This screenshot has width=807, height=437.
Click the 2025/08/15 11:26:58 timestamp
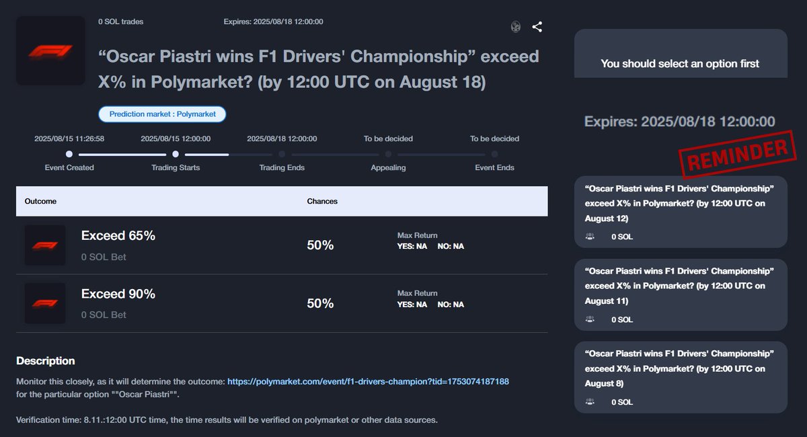[69, 138]
